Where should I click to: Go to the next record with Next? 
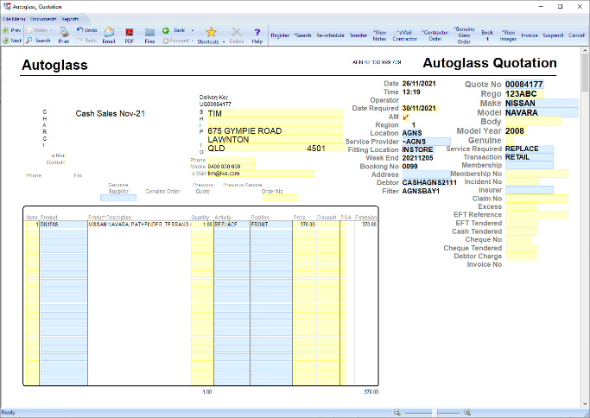click(12, 41)
